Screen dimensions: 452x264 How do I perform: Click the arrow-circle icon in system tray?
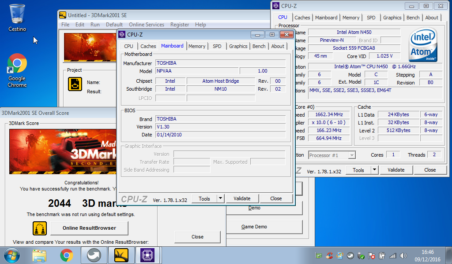(x=350, y=255)
